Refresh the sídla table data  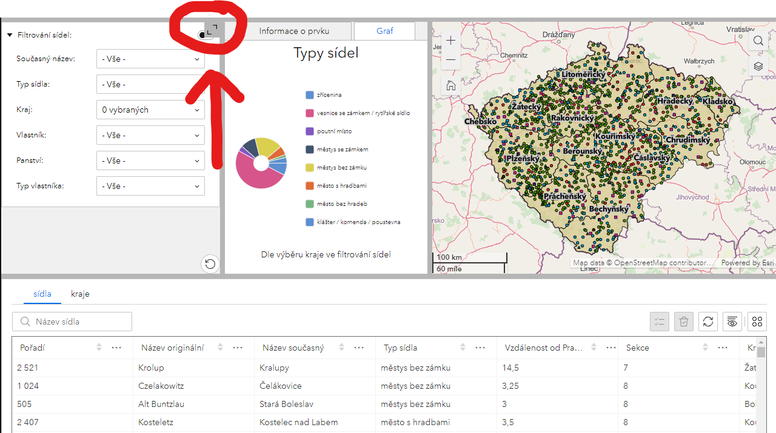[707, 322]
